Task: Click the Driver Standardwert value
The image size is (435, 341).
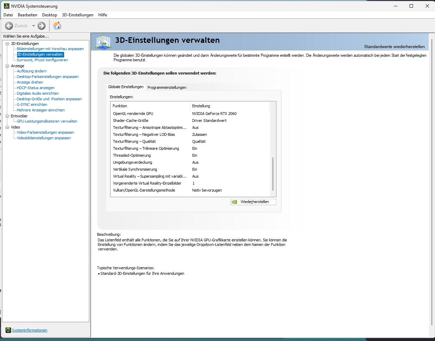Action: click(209, 121)
